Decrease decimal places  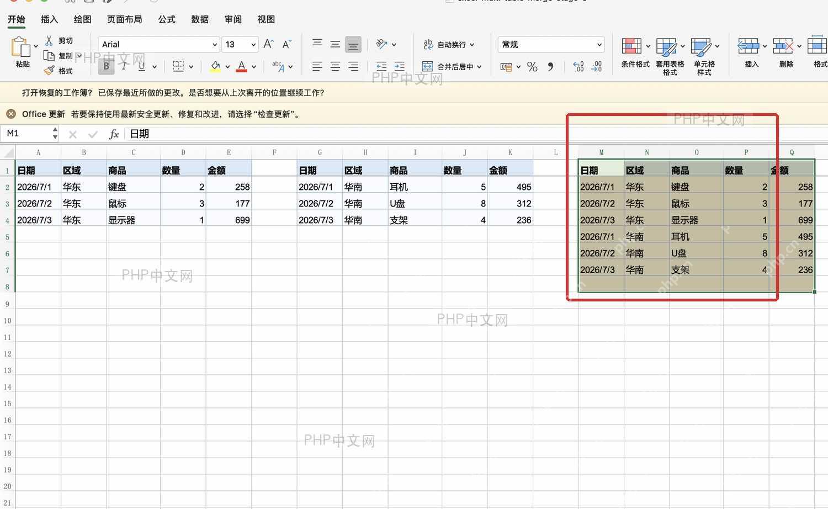point(597,67)
